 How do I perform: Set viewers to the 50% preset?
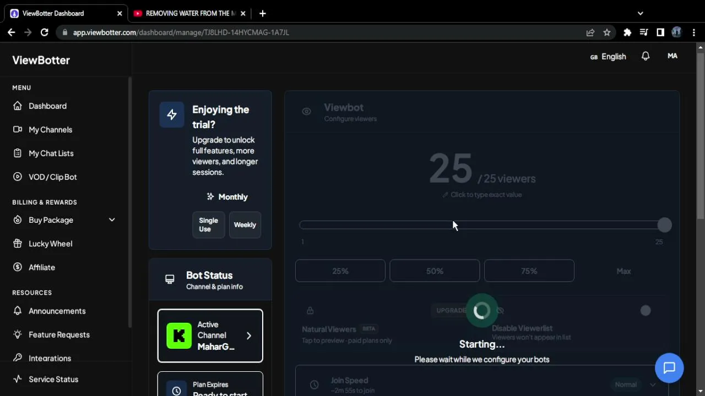pyautogui.click(x=435, y=271)
